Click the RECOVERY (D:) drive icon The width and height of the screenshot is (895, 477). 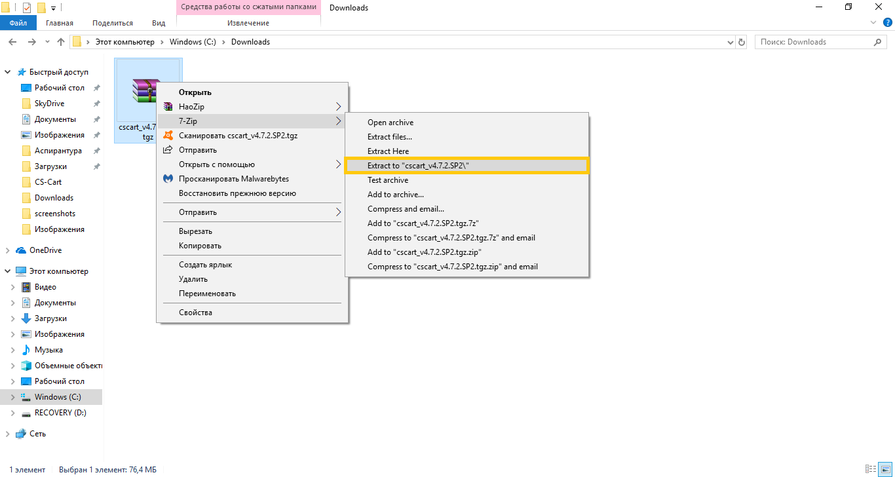click(26, 413)
